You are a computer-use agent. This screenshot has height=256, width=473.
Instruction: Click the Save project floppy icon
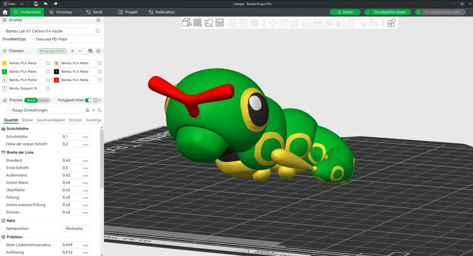click(36, 4)
